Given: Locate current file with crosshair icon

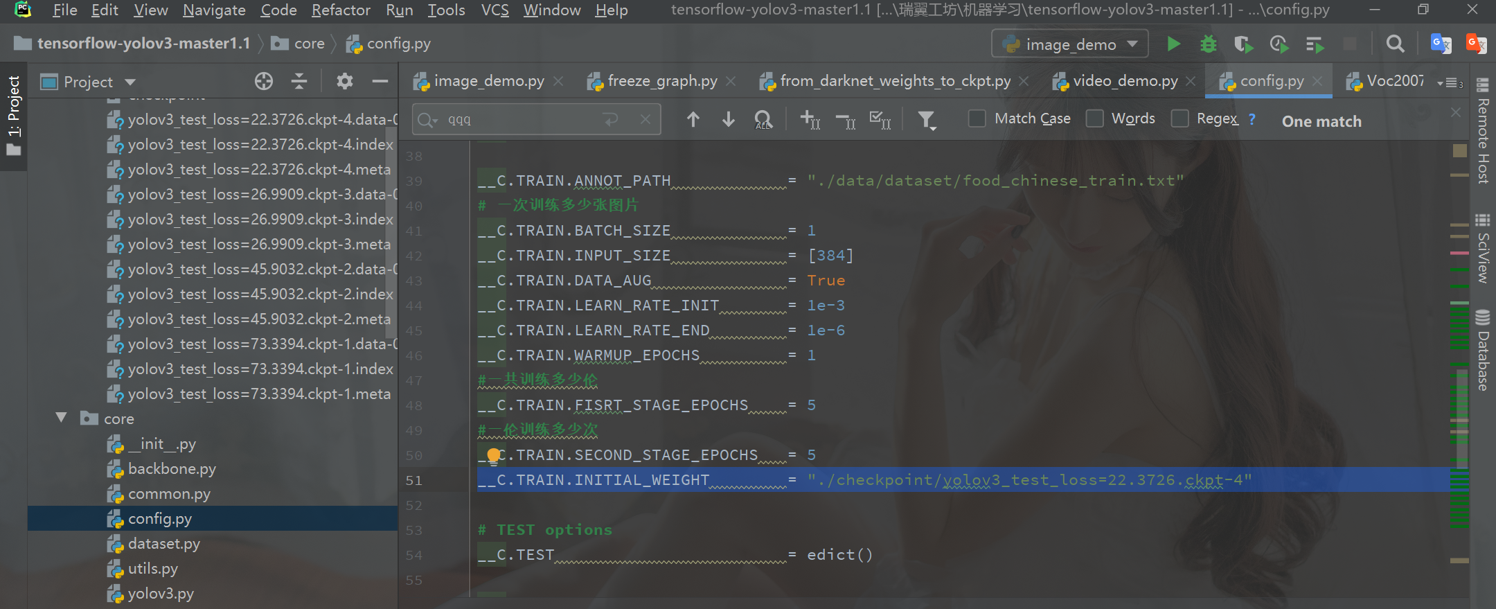Looking at the screenshot, I should pyautogui.click(x=264, y=82).
